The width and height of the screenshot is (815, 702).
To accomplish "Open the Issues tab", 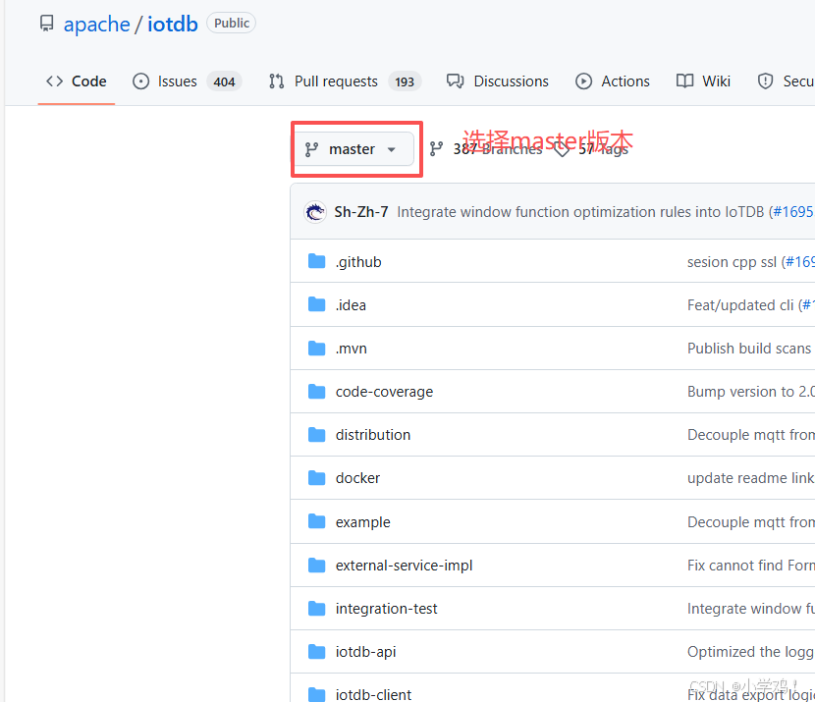I will (x=188, y=81).
